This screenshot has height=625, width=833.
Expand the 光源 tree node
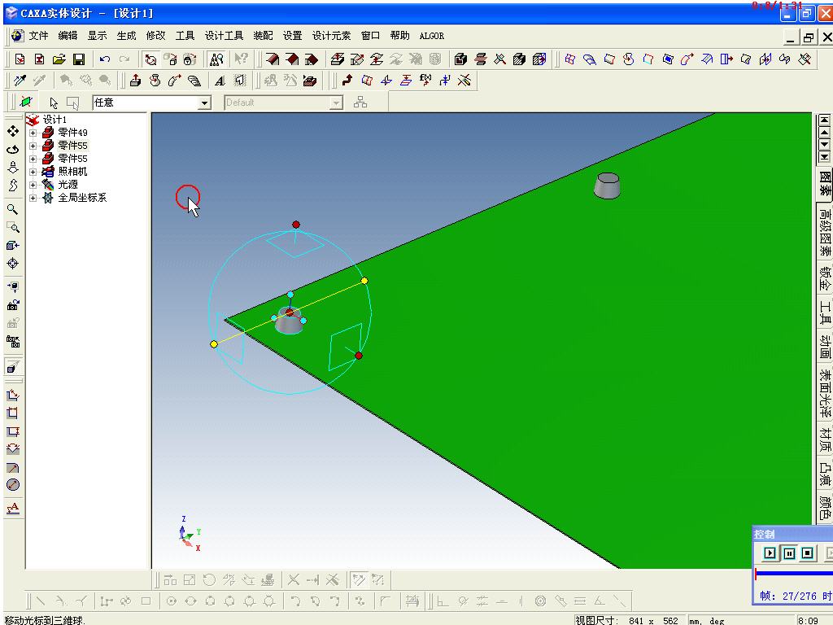tap(33, 185)
